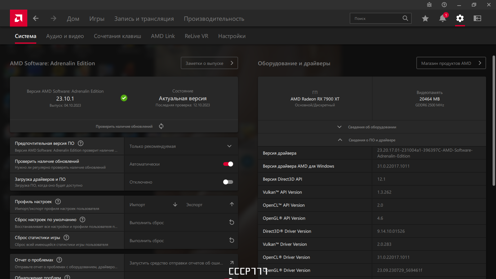Open notifications bell icon
496x279 pixels.
coord(443,18)
